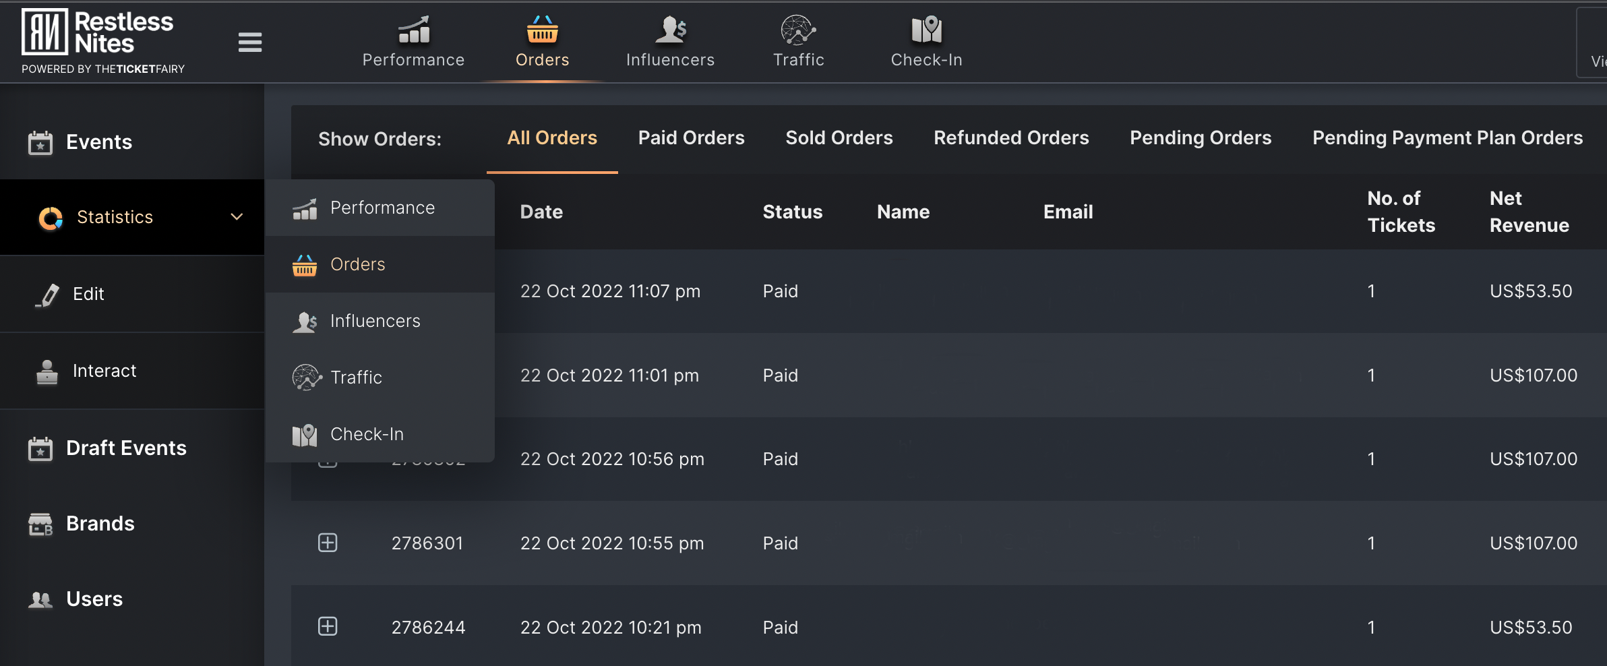Screen dimensions: 1607x666
Task: Click US$53.50 revenue for 11:07 pm order
Action: (x=1531, y=291)
